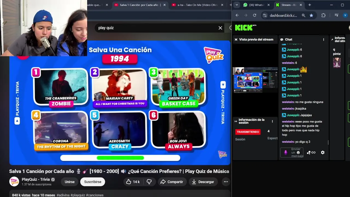Click The Cranberries Zombie video thumbnail

61,87
